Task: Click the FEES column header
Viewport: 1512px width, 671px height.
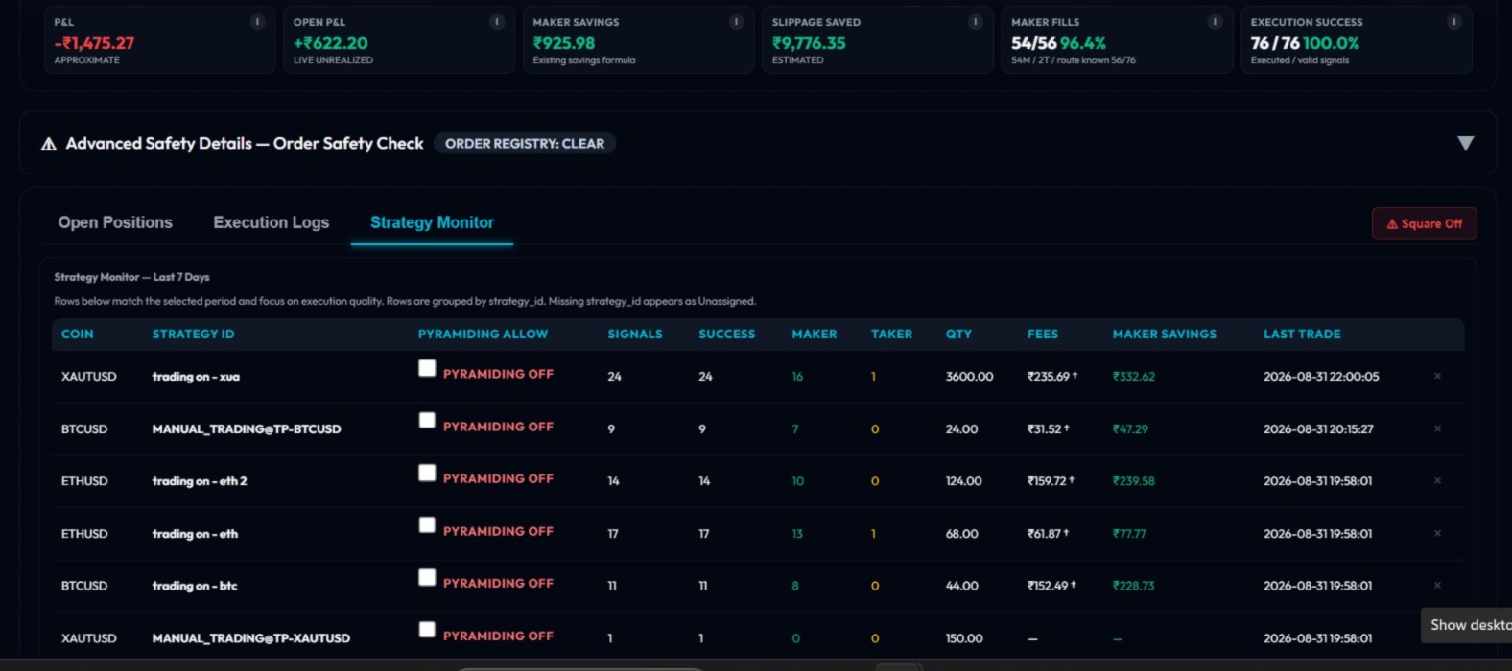Action: tap(1043, 334)
